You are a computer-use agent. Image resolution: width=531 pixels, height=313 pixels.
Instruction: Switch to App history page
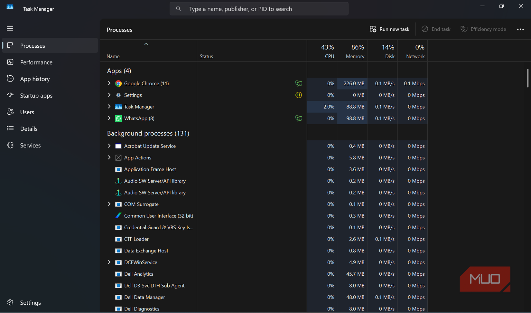(x=50, y=79)
